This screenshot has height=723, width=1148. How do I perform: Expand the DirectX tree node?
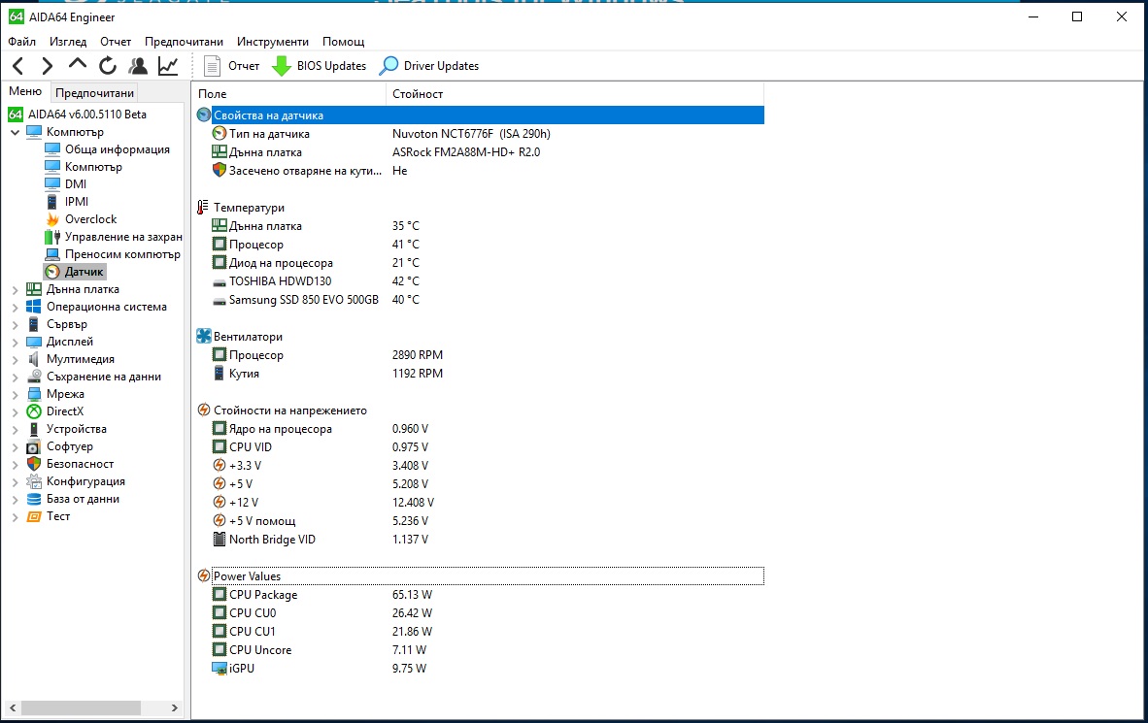click(x=15, y=412)
